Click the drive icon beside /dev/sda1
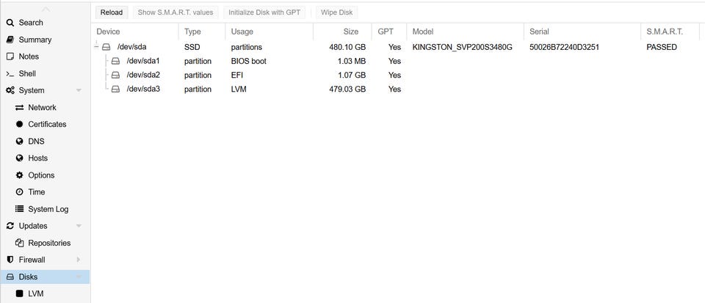The height and width of the screenshot is (303, 705). click(x=115, y=61)
